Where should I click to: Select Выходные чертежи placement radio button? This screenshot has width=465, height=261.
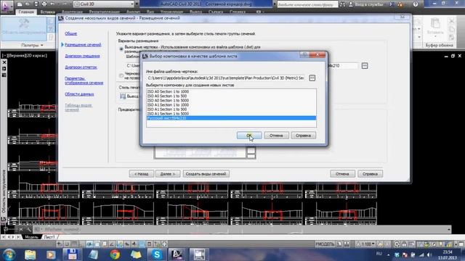[x=121, y=49]
